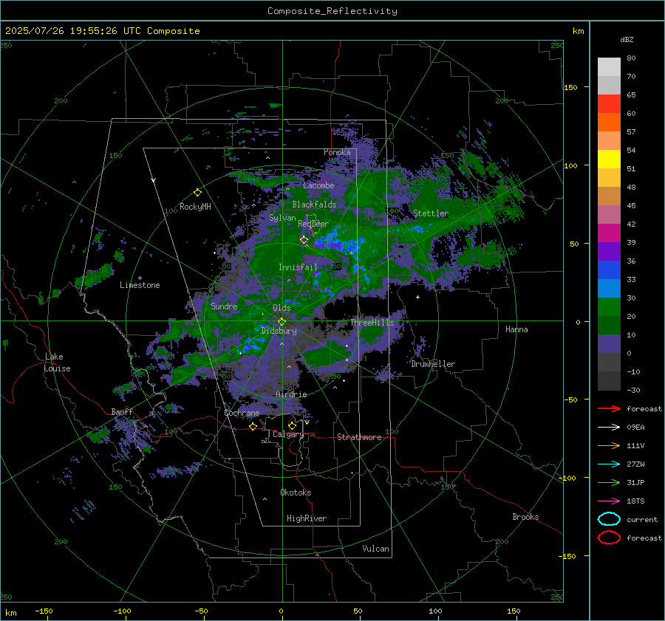Click the Sundre town label
The image size is (665, 621).
224,306
